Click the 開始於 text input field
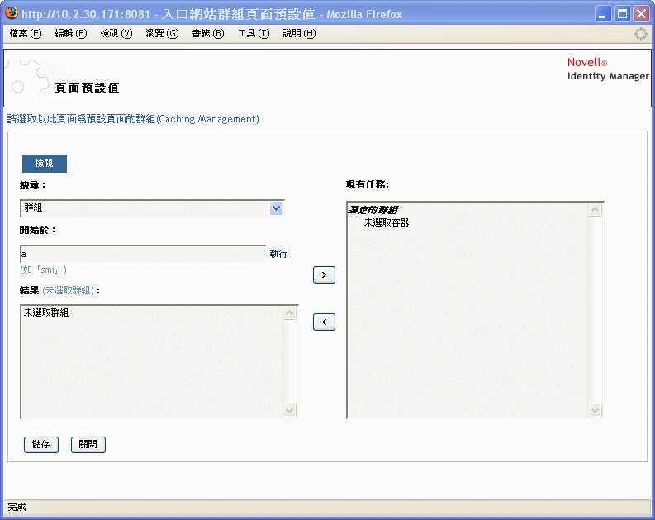Viewport: 655px width, 520px height. [x=143, y=254]
